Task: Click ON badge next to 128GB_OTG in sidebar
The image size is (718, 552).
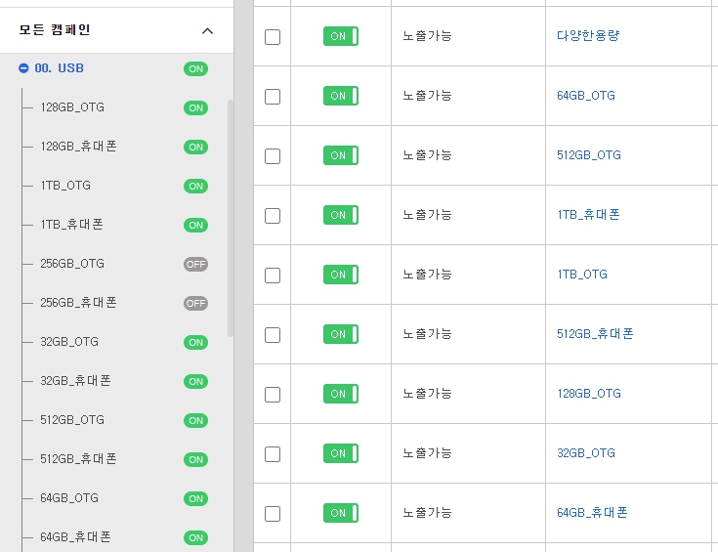Action: pos(196,108)
